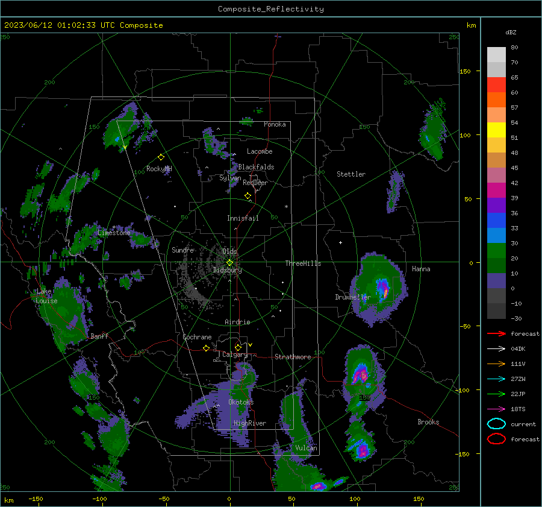Click the red 'forecast' ellipse icon
This screenshot has width=542, height=507.
(496, 439)
